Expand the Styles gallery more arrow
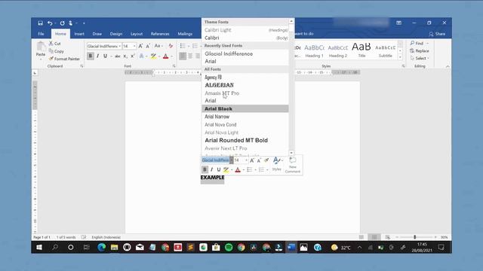Screen dimensions: 483x271 [400, 57]
